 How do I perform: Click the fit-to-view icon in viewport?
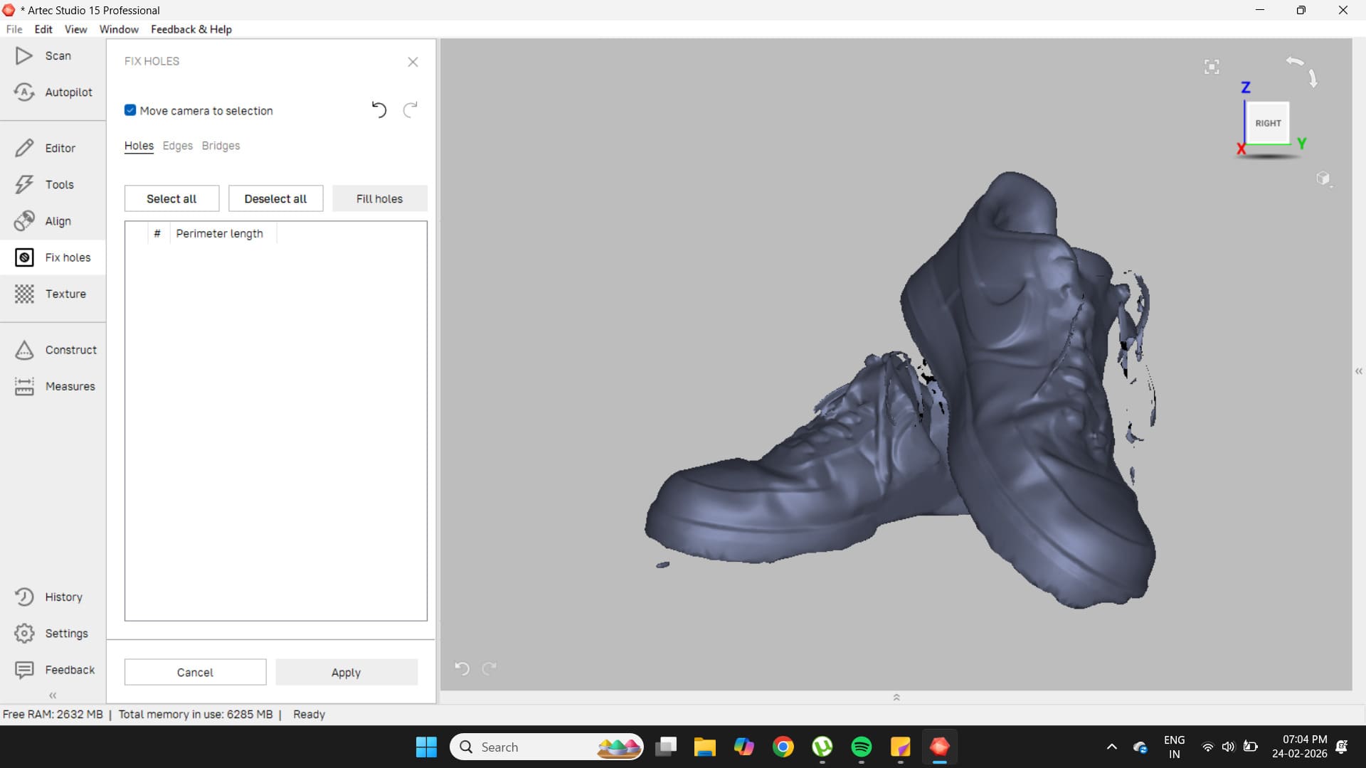point(1212,67)
